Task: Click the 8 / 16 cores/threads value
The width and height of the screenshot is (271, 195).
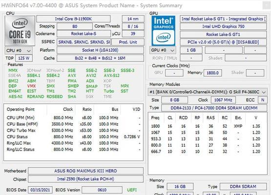Action: [133, 26]
